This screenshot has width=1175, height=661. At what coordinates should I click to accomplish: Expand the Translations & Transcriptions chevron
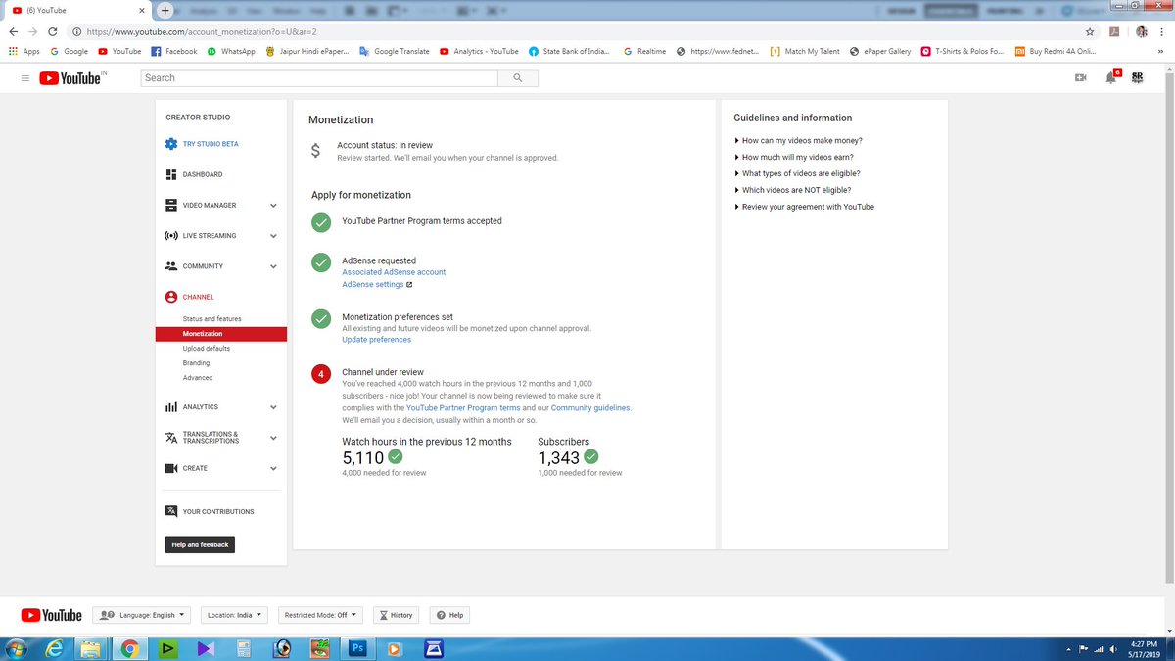coord(273,438)
